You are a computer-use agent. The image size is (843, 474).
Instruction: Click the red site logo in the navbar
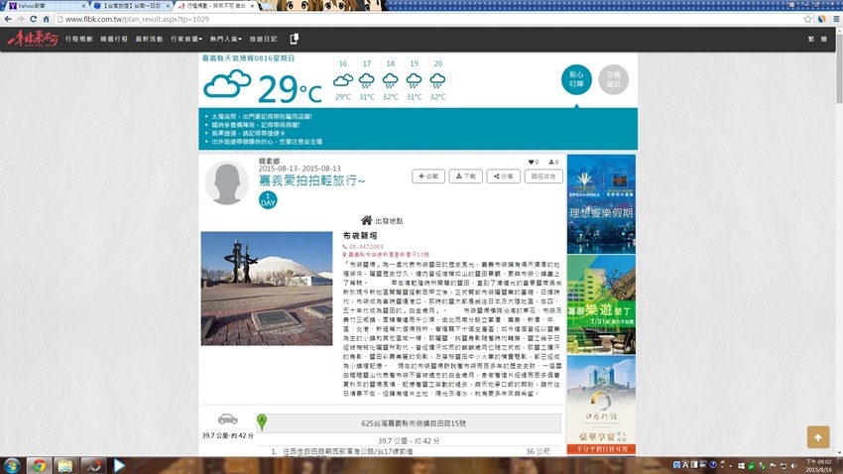tap(33, 39)
